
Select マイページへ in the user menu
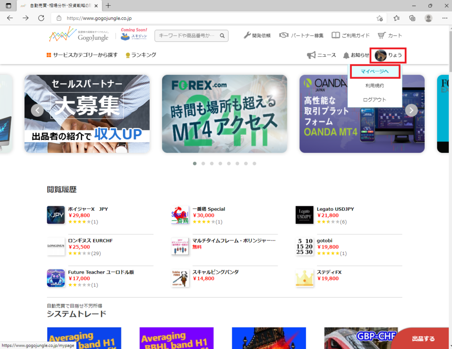pyautogui.click(x=375, y=71)
